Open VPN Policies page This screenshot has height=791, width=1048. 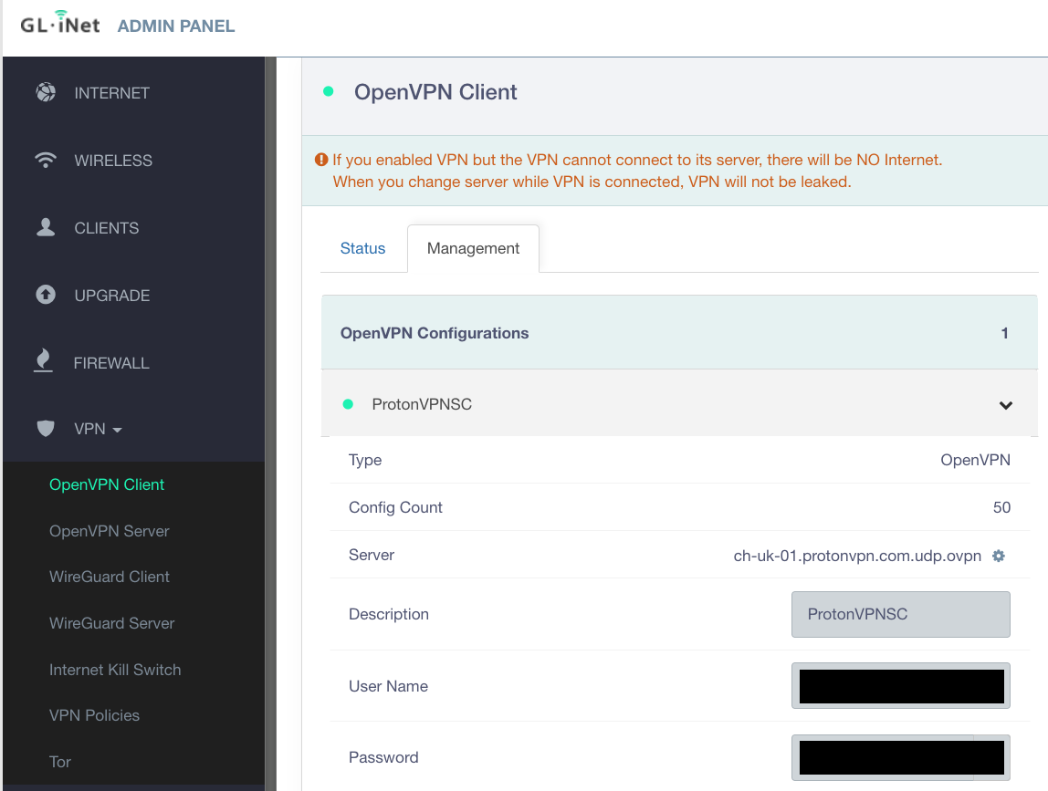tap(94, 715)
